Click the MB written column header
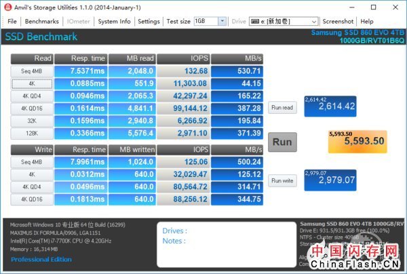The width and height of the screenshot is (407, 274). click(132, 150)
